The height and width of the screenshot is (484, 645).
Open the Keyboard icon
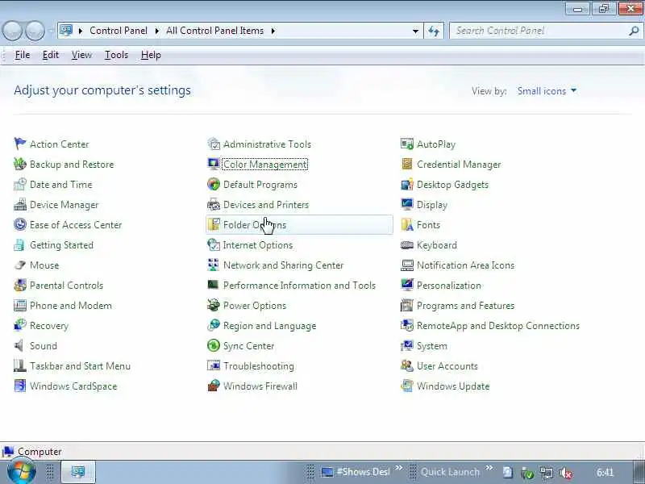click(407, 244)
